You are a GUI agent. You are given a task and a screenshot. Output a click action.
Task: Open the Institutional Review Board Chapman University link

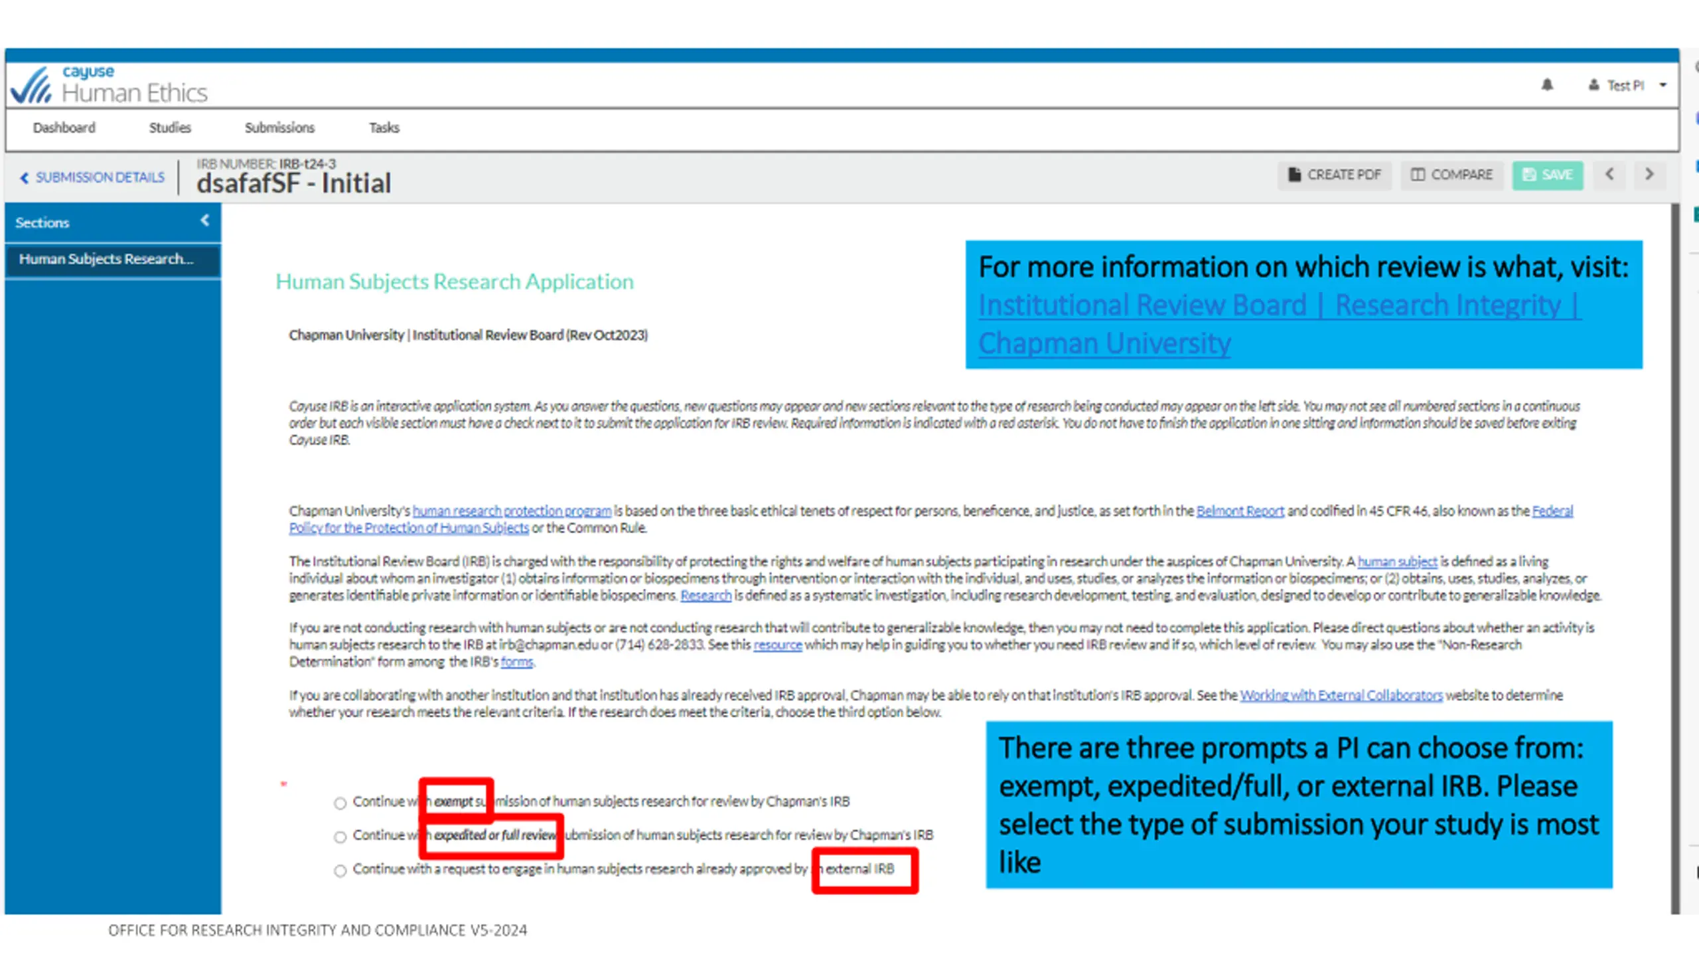pos(1279,324)
